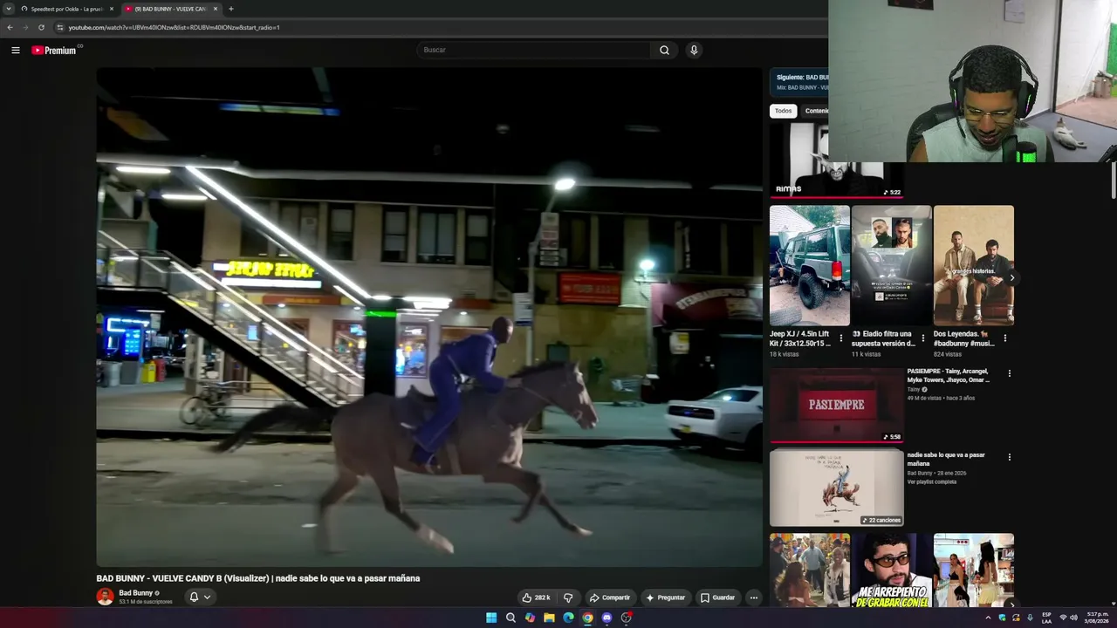Open the tab search dropdown arrow

[8, 9]
